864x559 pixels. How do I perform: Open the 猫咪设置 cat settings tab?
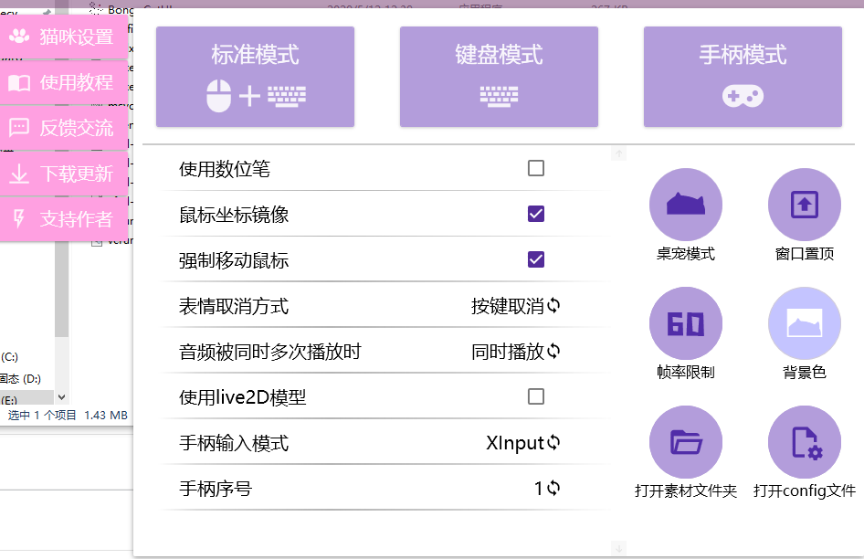click(64, 37)
